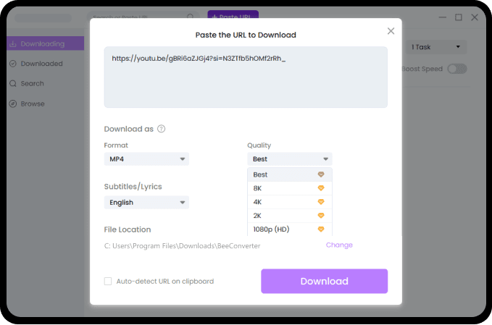
Task: Click the Search magnifier sidebar icon
Action: tap(13, 84)
